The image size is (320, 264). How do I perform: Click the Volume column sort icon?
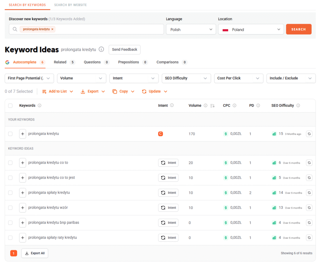[212, 106]
